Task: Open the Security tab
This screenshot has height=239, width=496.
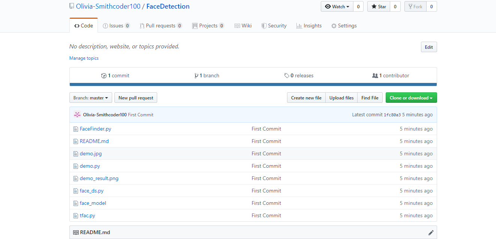Action: 274,26
